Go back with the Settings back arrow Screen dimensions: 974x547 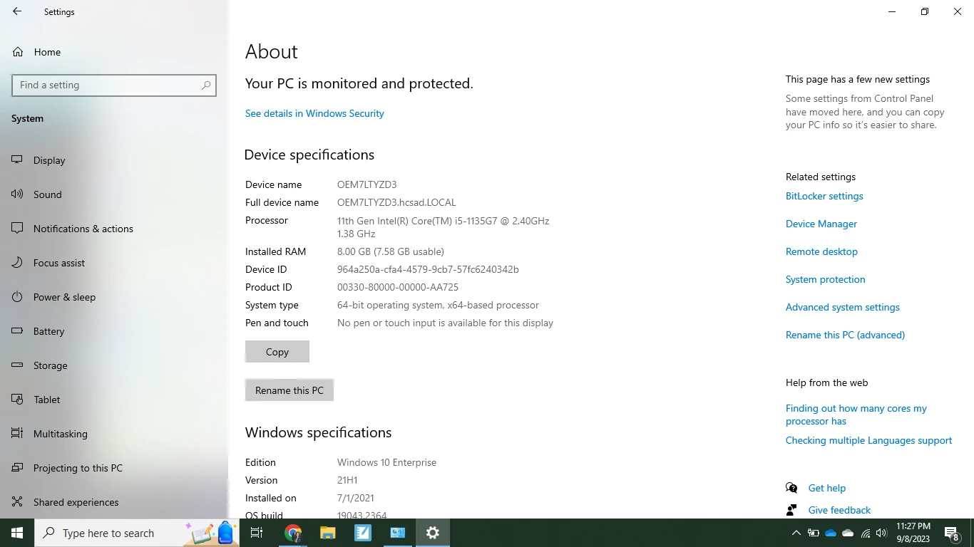point(17,11)
